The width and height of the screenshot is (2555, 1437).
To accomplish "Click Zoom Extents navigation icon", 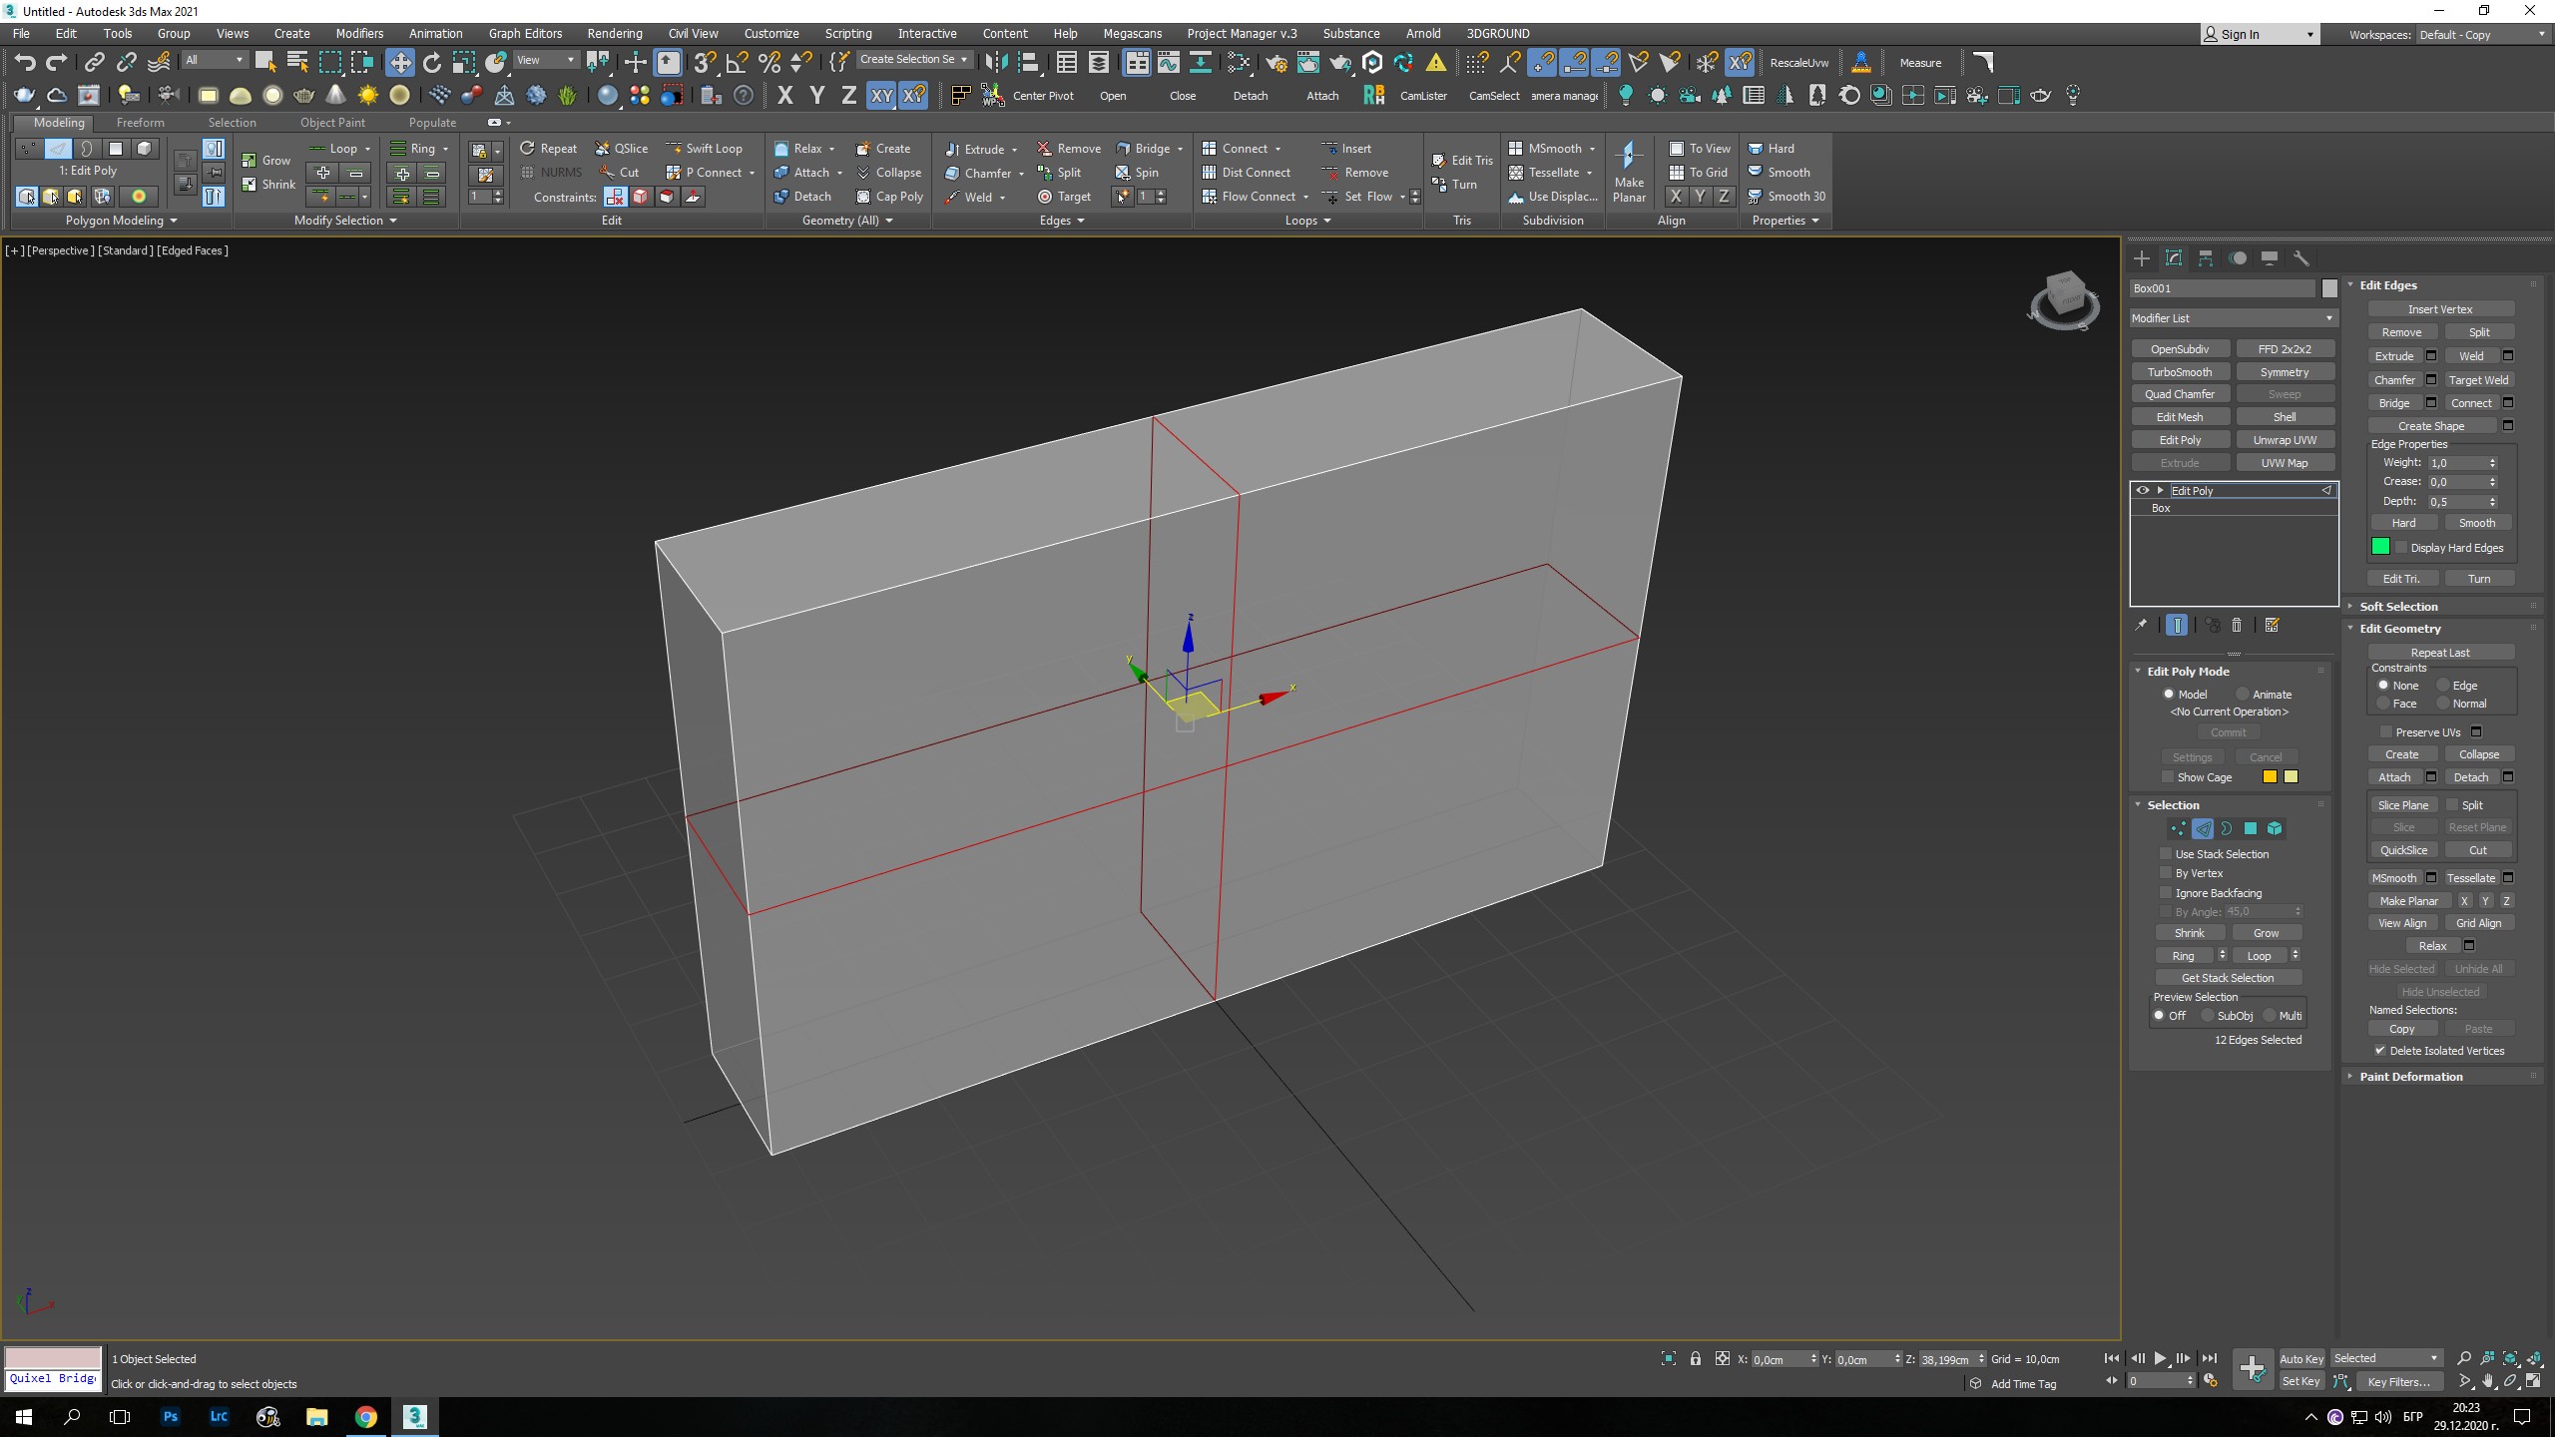I will (x=2510, y=1358).
